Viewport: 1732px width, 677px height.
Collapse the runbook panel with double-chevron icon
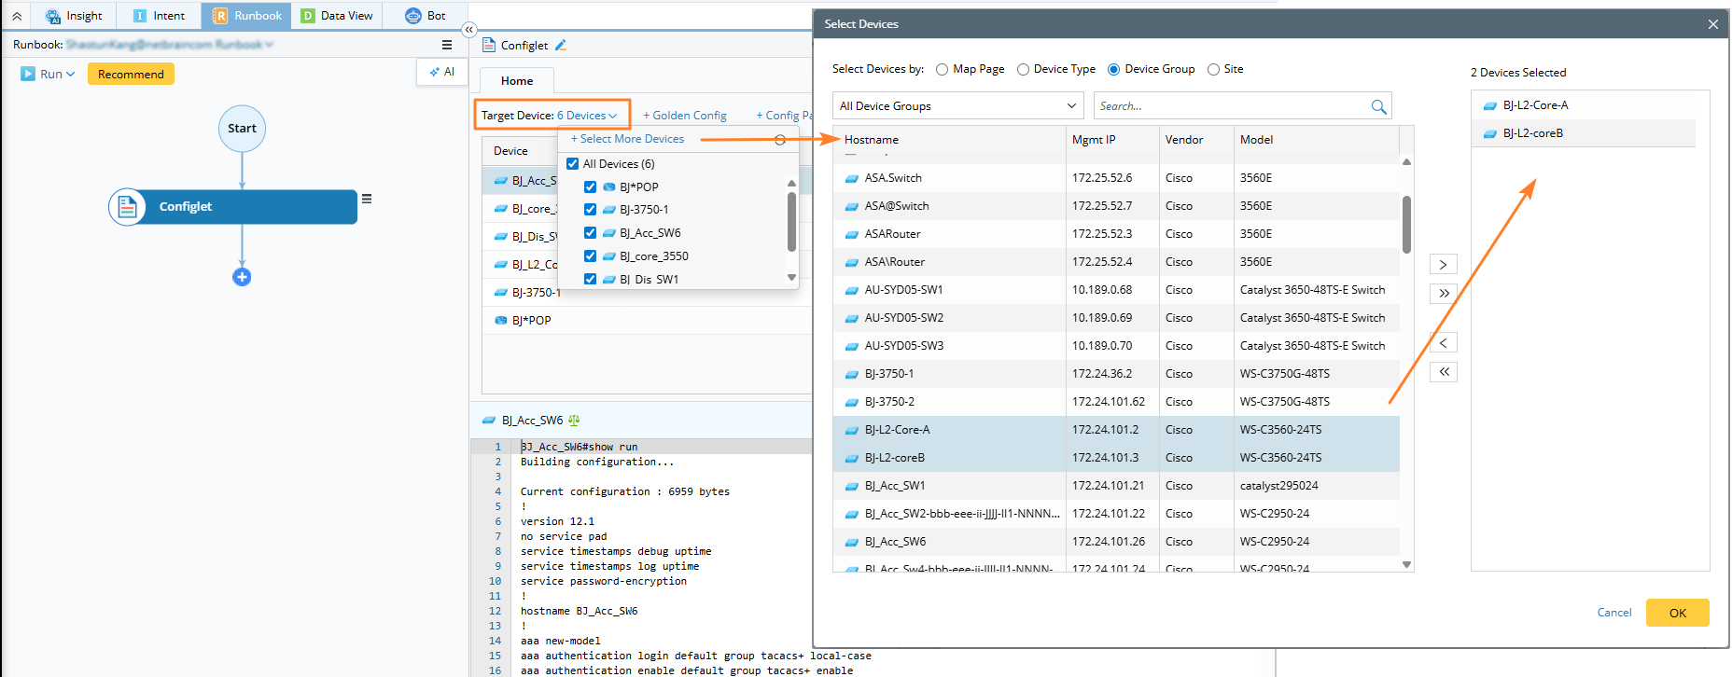[469, 30]
